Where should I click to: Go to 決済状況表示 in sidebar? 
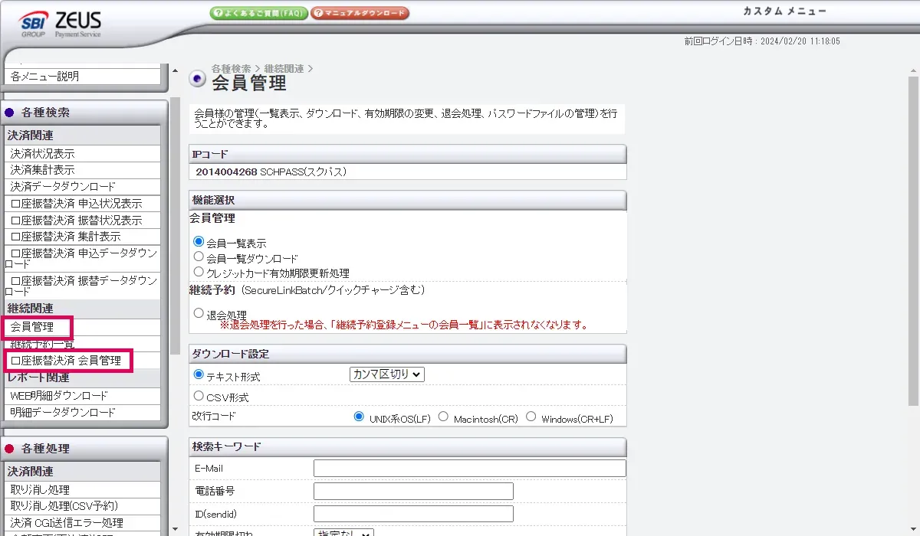(43, 153)
